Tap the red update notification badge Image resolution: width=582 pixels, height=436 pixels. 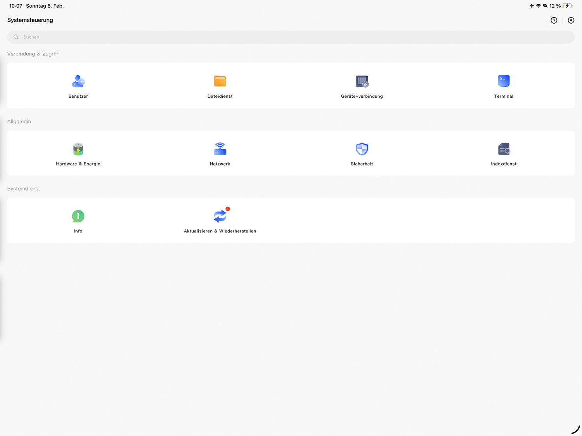tap(228, 209)
